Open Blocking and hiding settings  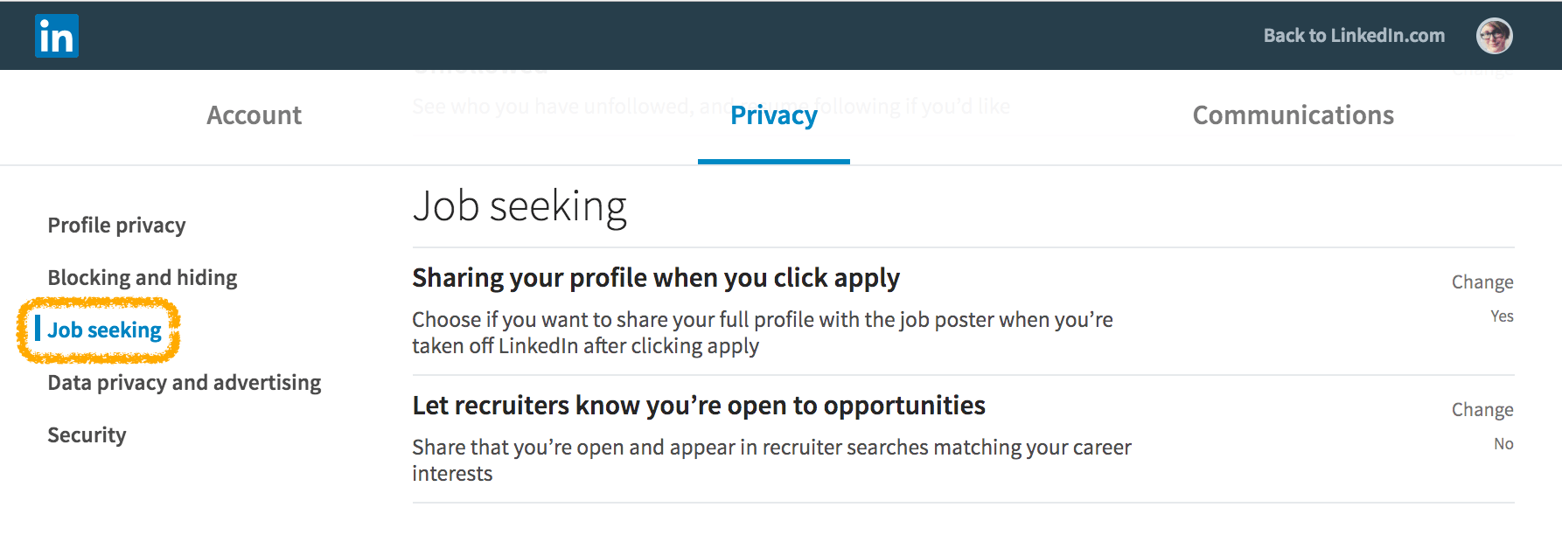[x=143, y=277]
